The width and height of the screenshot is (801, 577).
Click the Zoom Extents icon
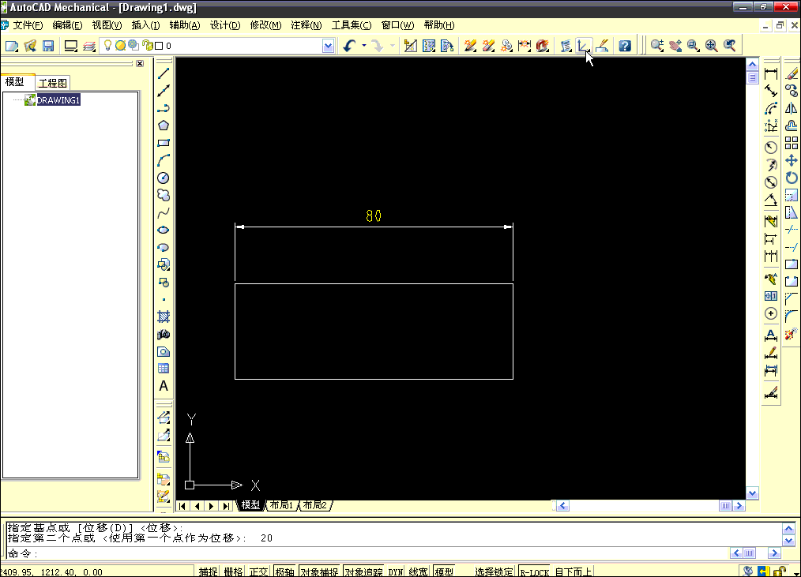point(711,46)
